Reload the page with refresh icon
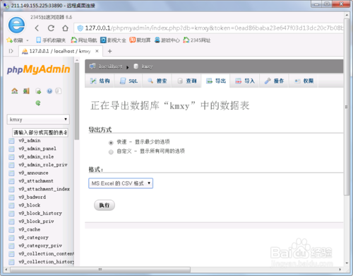The image size is (353, 276). (x=51, y=28)
